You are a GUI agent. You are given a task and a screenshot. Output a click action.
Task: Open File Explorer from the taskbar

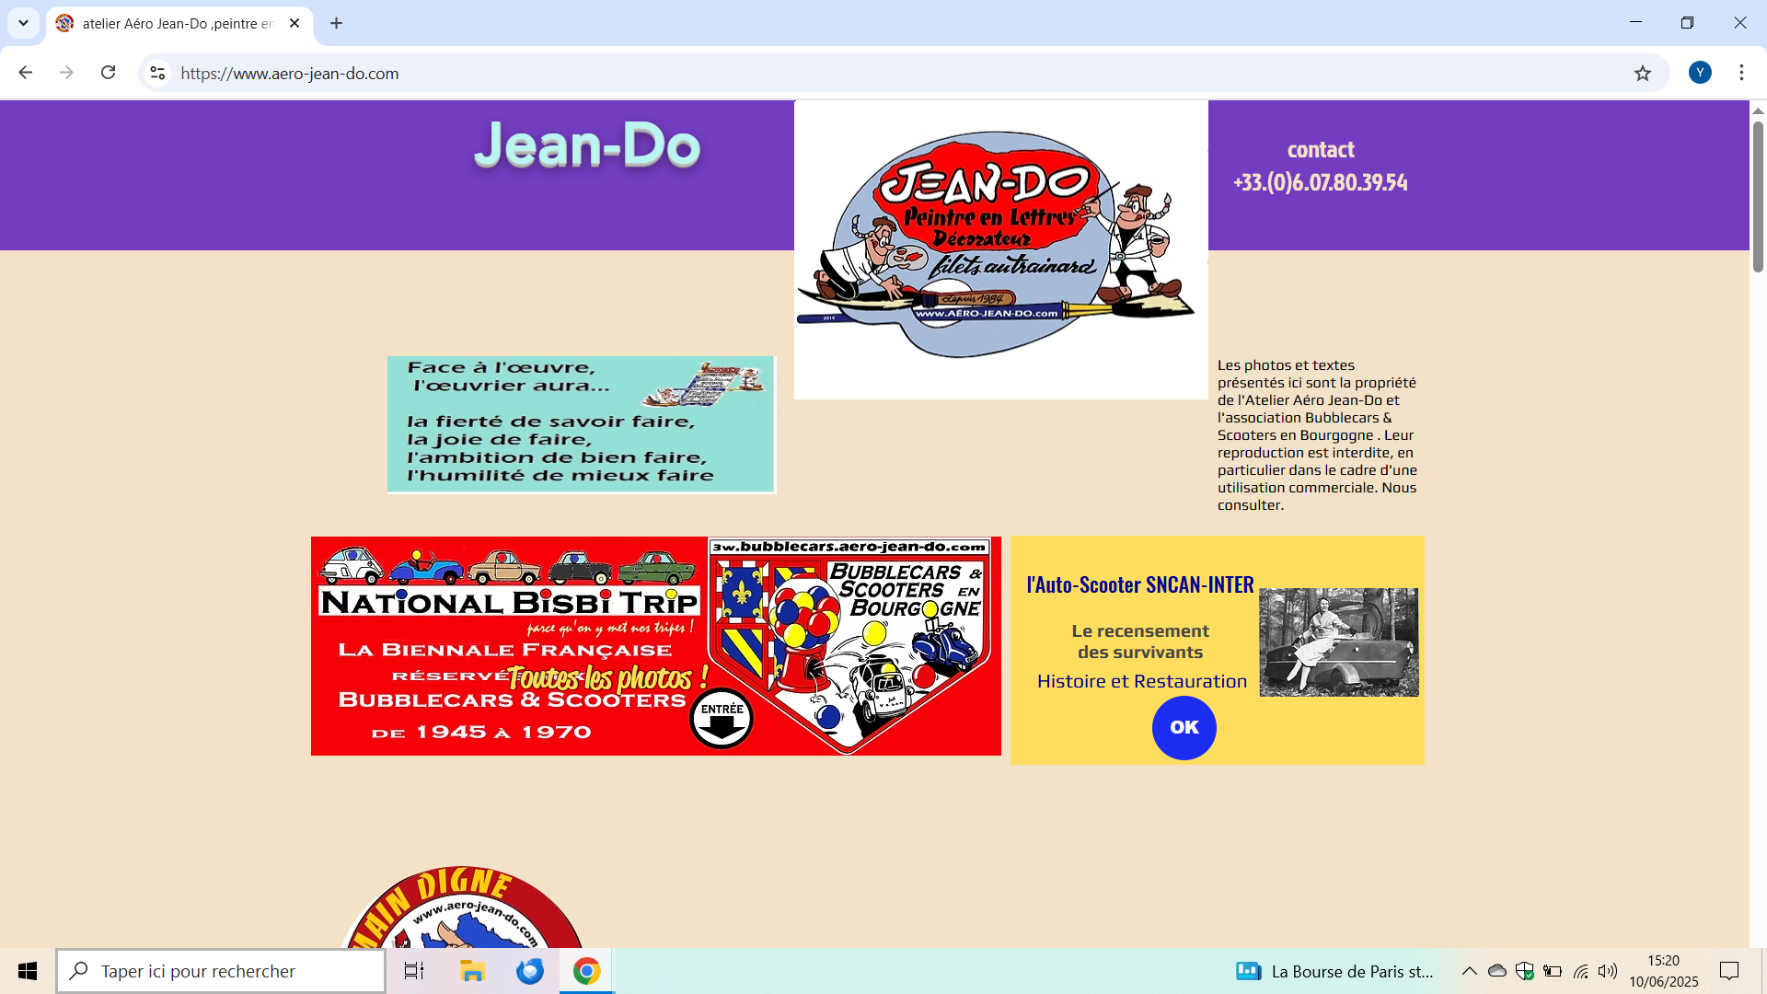click(472, 971)
